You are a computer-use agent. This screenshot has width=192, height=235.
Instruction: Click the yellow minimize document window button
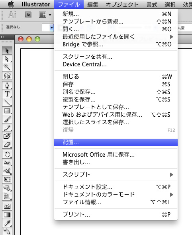click(x=29, y=39)
